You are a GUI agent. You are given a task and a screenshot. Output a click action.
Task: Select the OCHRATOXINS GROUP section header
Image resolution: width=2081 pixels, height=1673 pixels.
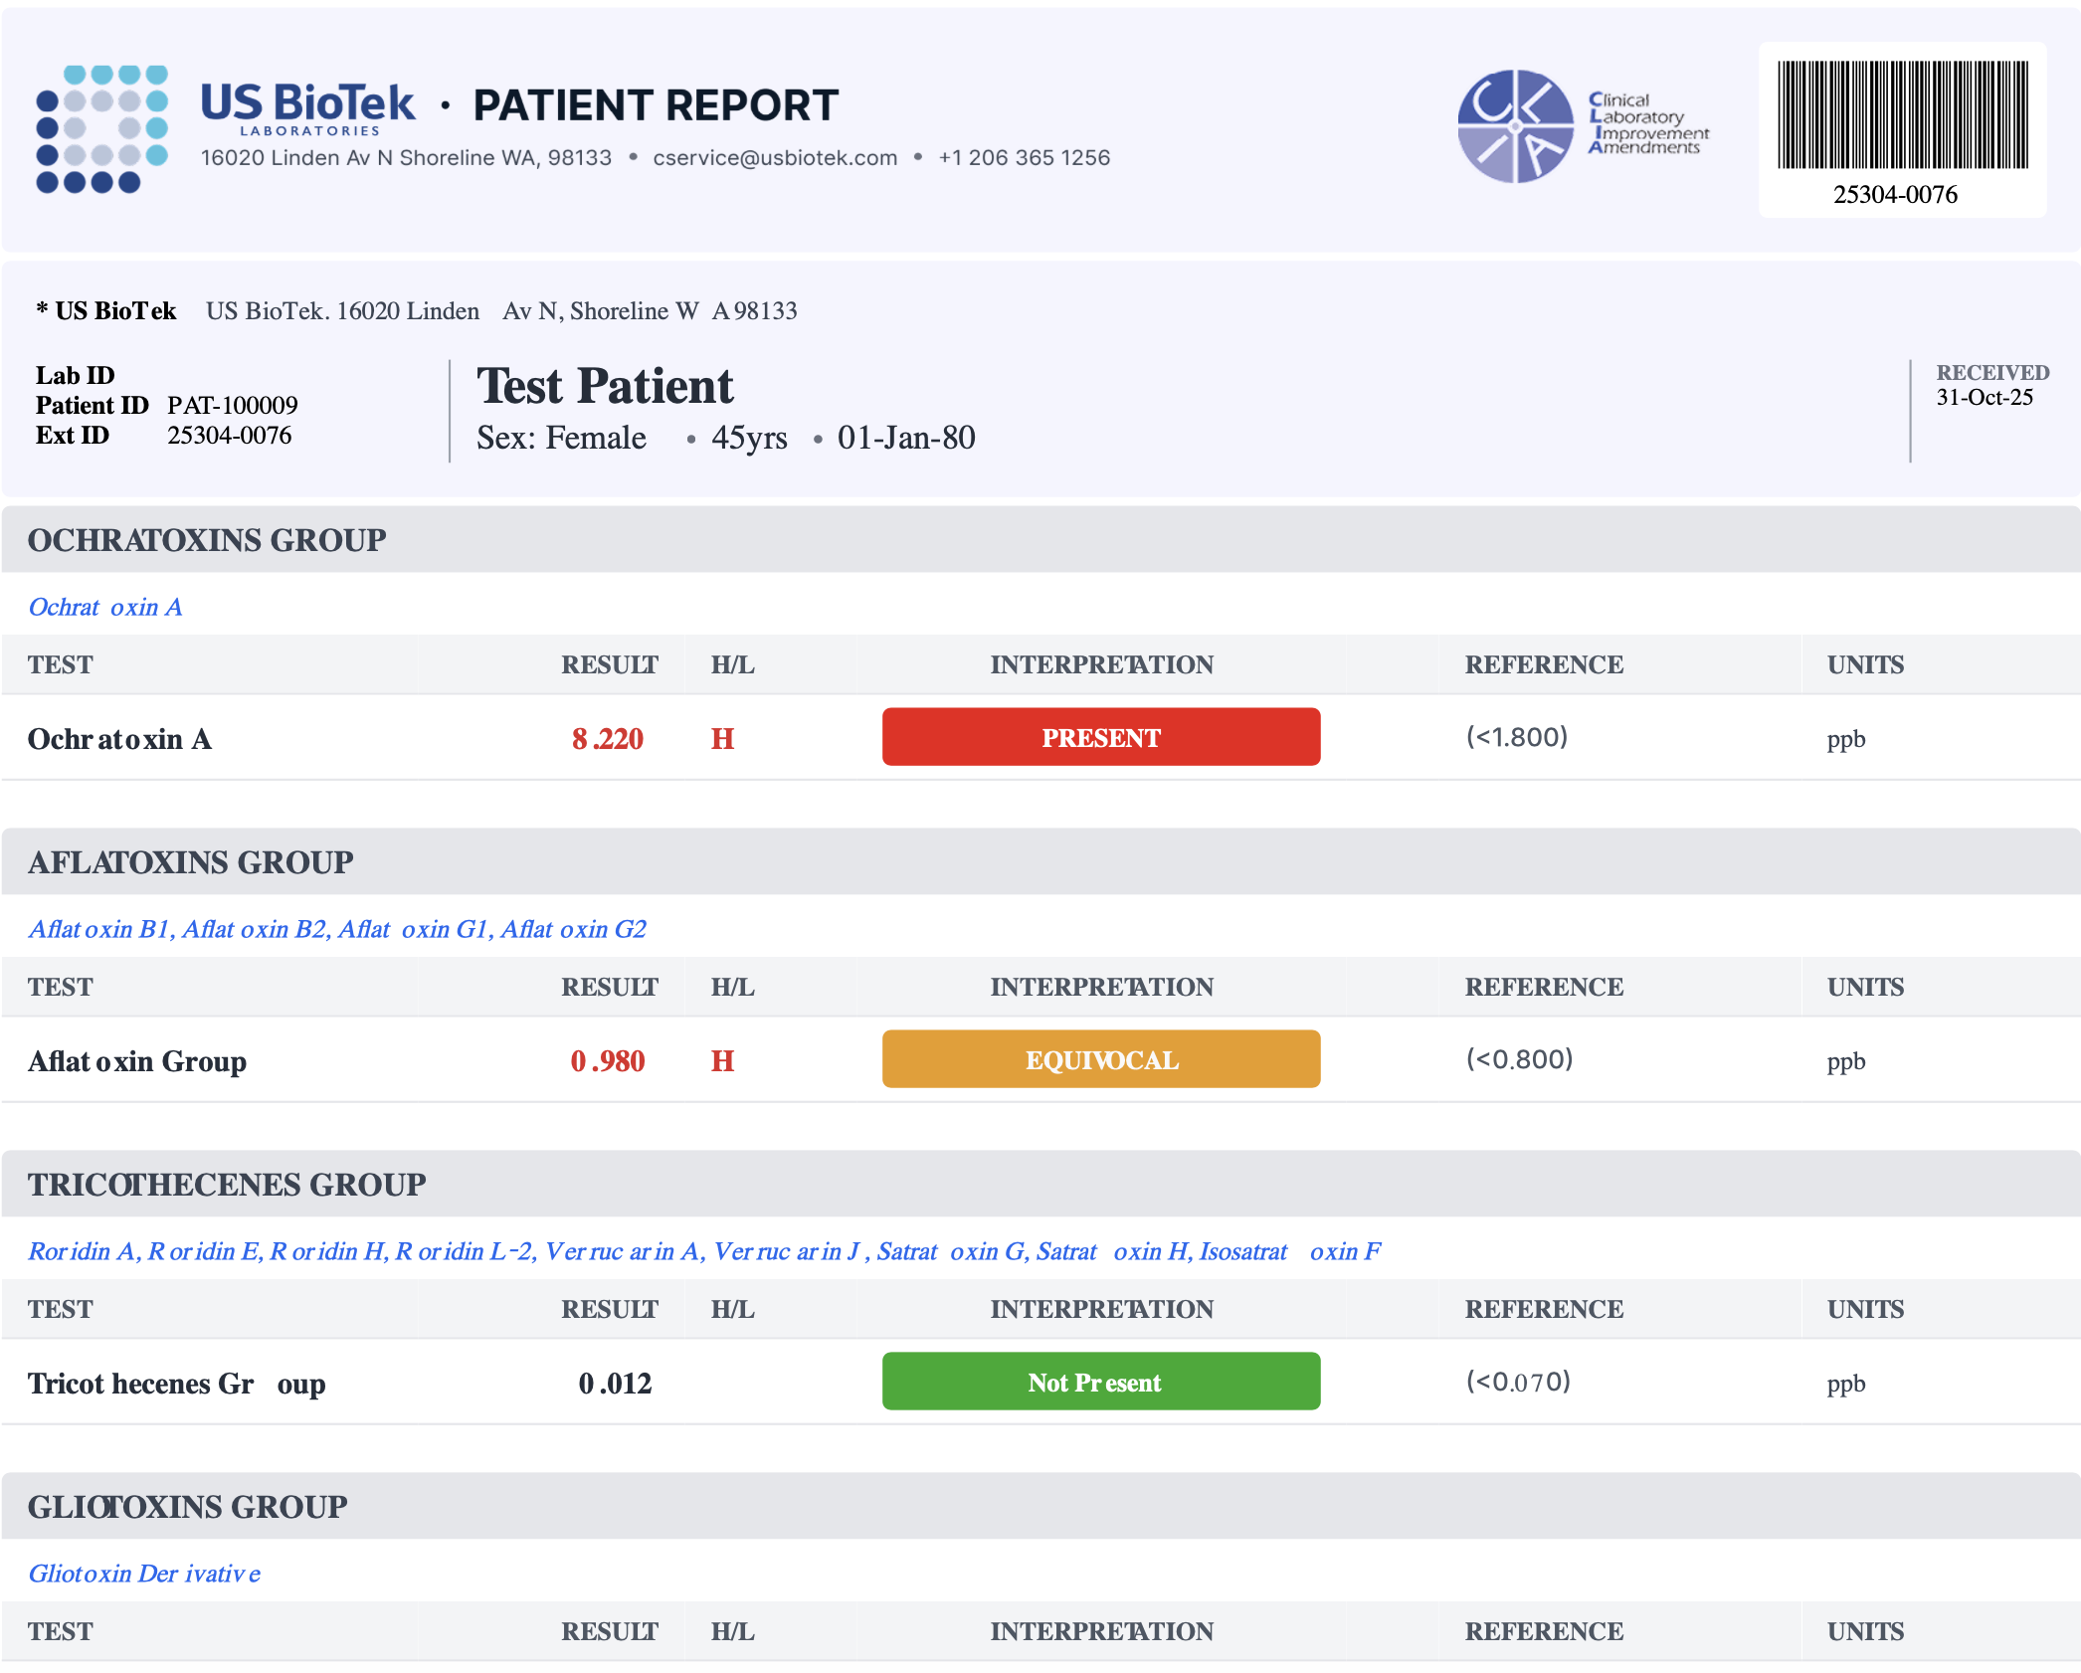[207, 540]
